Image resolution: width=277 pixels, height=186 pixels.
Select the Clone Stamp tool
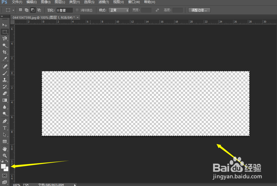point(5,80)
